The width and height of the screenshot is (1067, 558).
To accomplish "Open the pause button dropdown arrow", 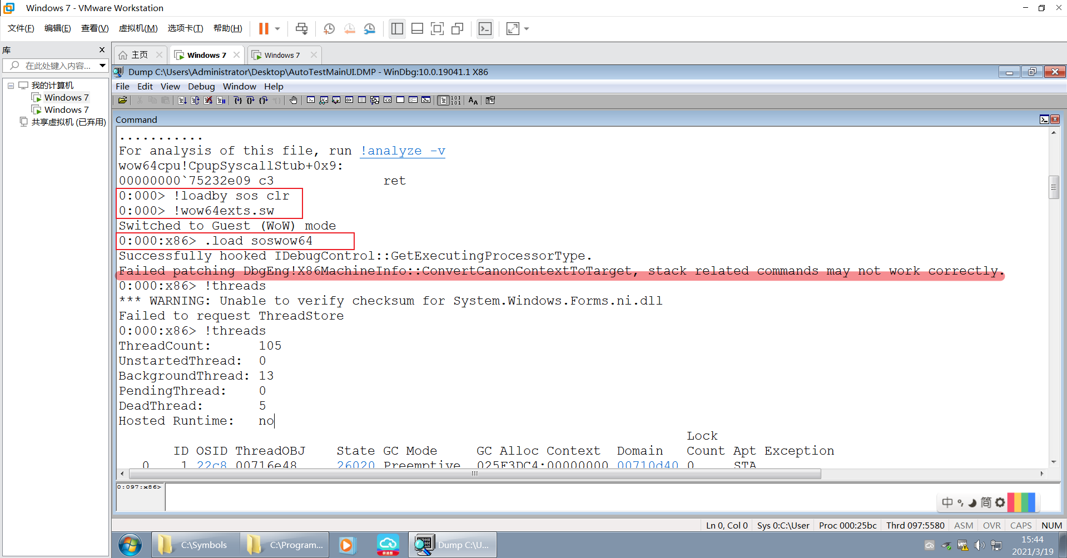I will pyautogui.click(x=277, y=29).
